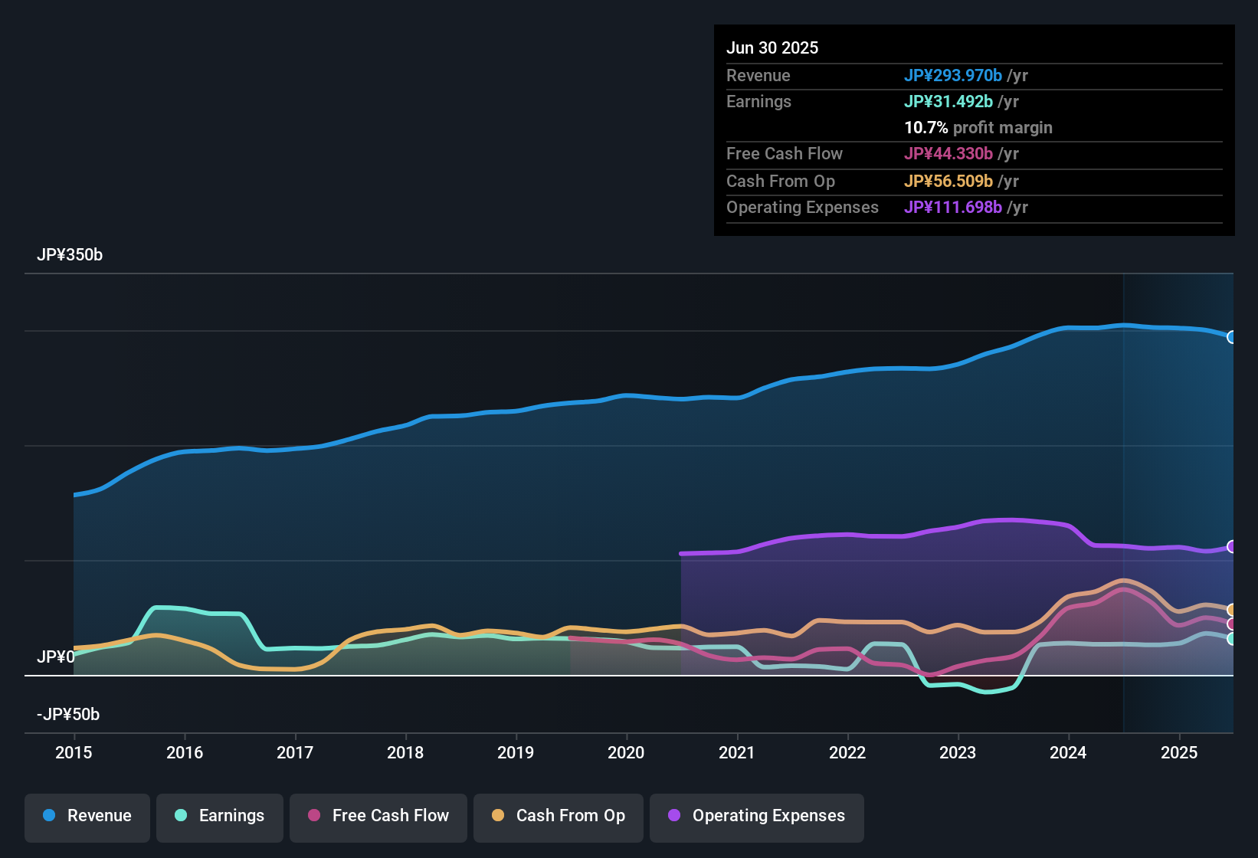Click the JP¥350b gridline label
The width and height of the screenshot is (1258, 858).
70,255
